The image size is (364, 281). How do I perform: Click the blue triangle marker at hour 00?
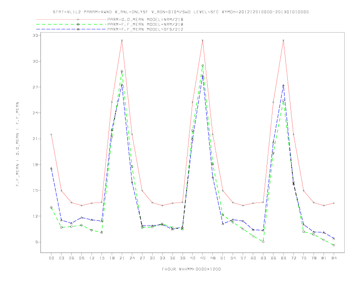[51, 169]
